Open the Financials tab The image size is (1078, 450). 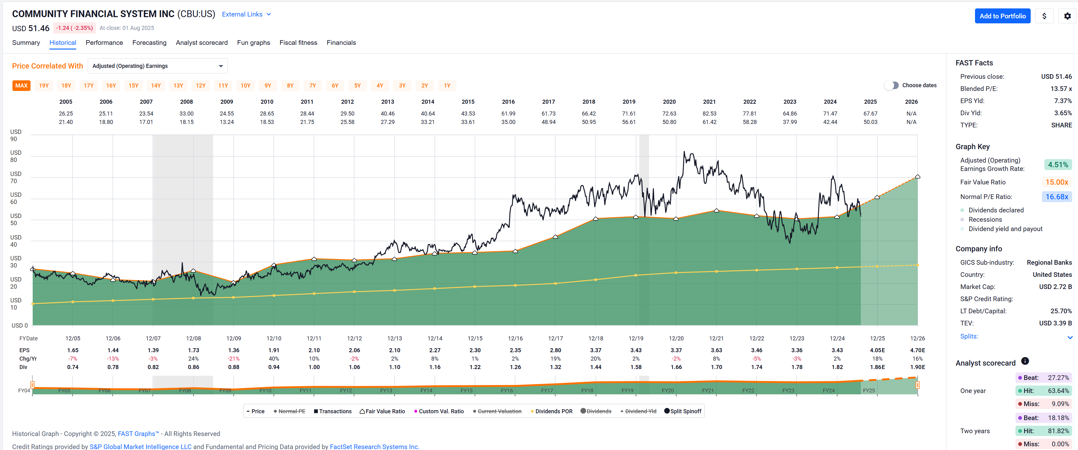point(341,43)
